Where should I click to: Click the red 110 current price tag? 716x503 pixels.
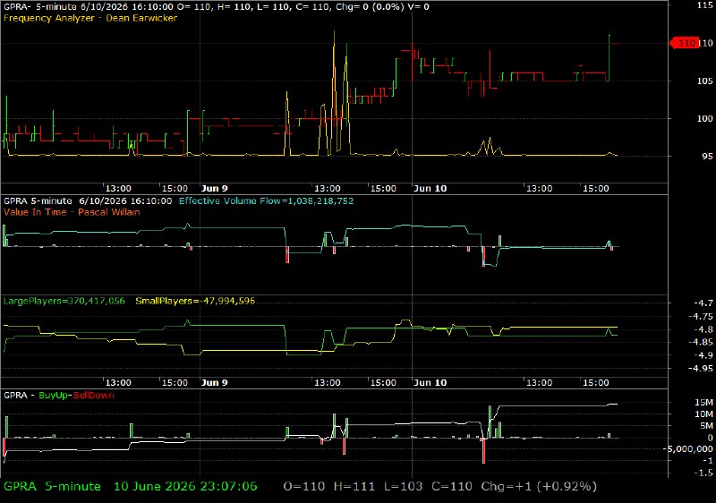tap(684, 43)
